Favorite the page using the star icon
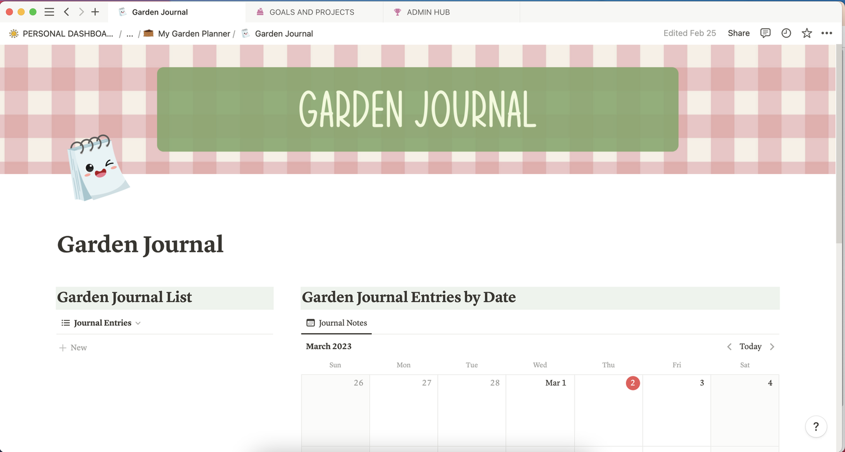The height and width of the screenshot is (452, 845). tap(807, 33)
